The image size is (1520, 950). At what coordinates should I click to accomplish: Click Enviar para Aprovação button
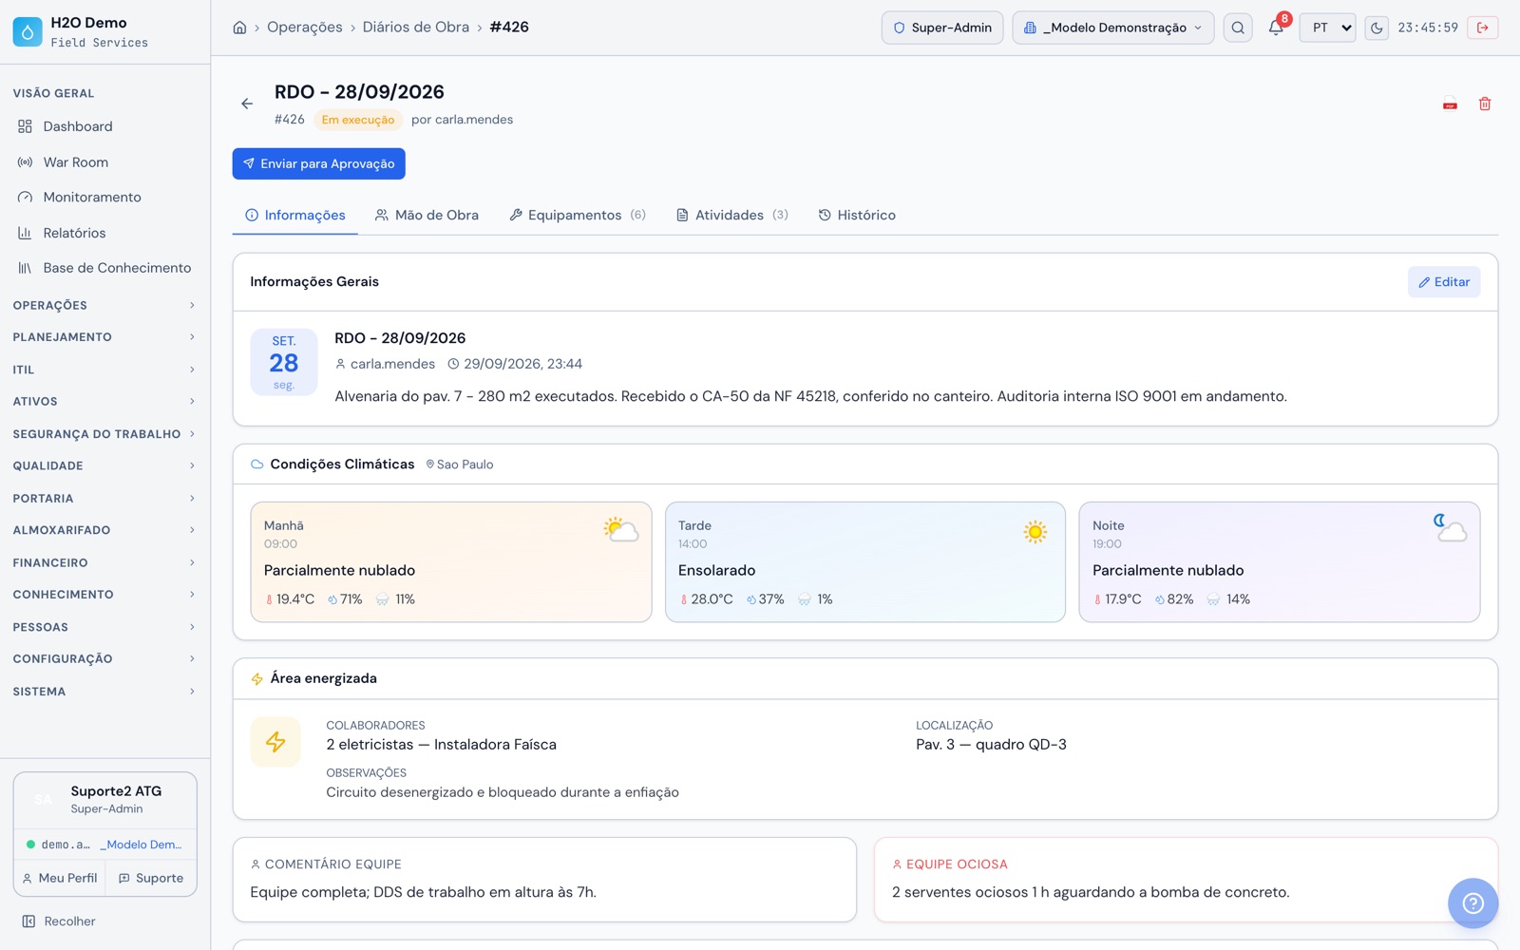tap(319, 163)
